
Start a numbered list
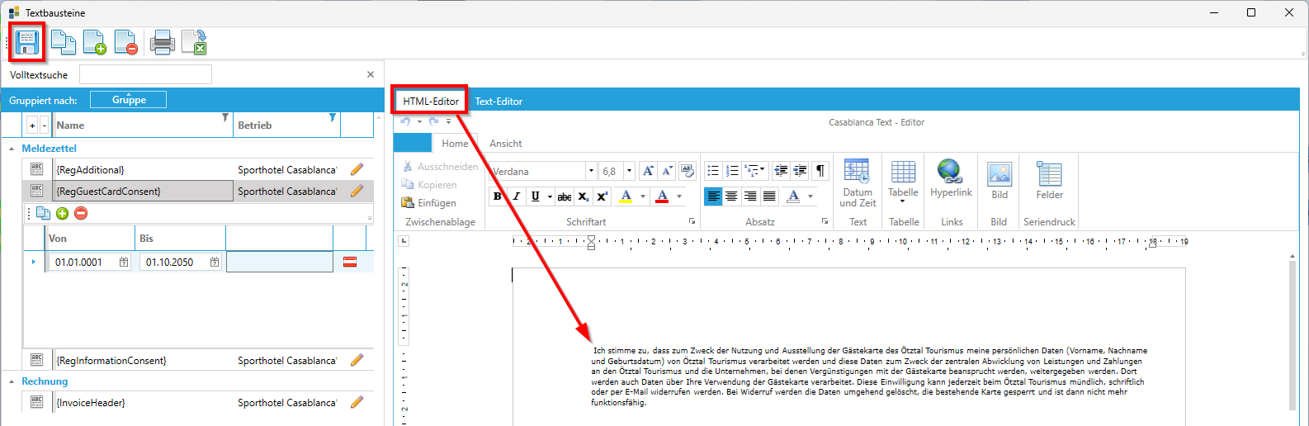[x=732, y=171]
